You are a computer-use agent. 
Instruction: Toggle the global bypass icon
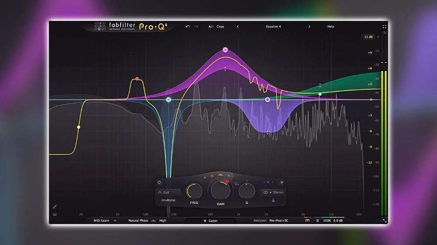[x=317, y=221]
